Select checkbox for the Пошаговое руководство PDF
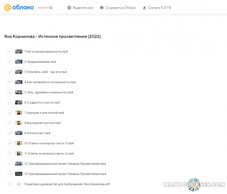Image resolution: width=227 pixels, height=194 pixels. [10, 184]
